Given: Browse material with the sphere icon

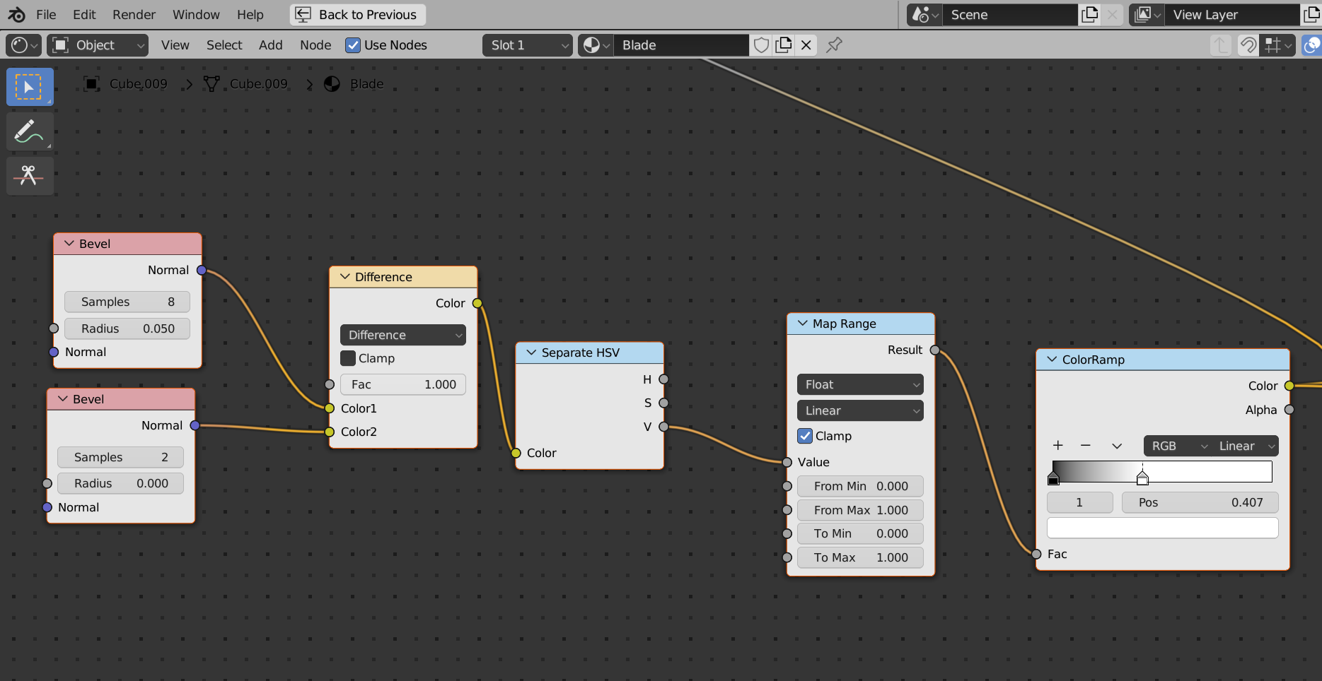Looking at the screenshot, I should tap(596, 45).
